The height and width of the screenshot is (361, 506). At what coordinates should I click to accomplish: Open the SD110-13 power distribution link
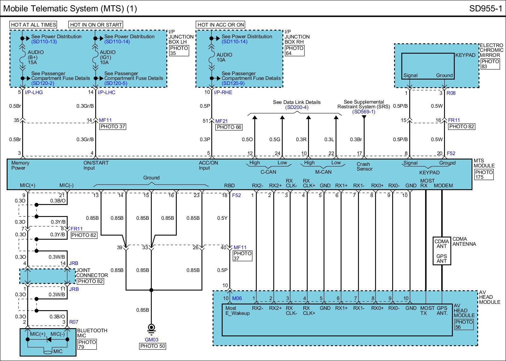44,42
